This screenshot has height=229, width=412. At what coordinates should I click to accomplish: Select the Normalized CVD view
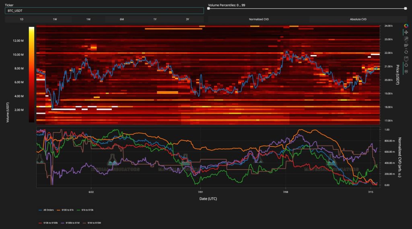click(258, 19)
